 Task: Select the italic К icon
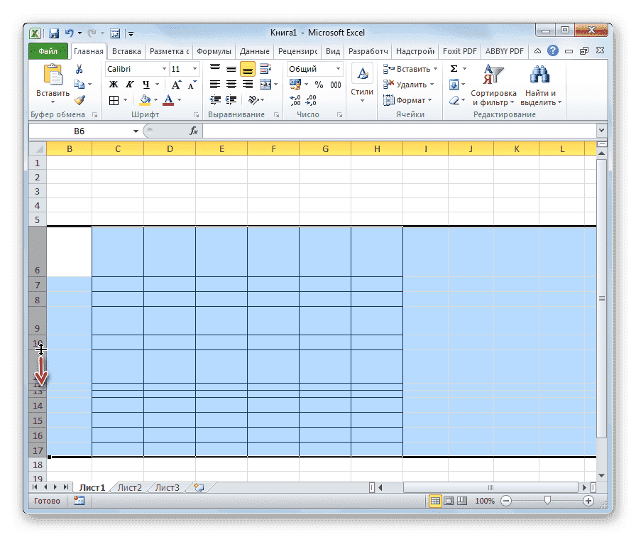click(x=130, y=84)
